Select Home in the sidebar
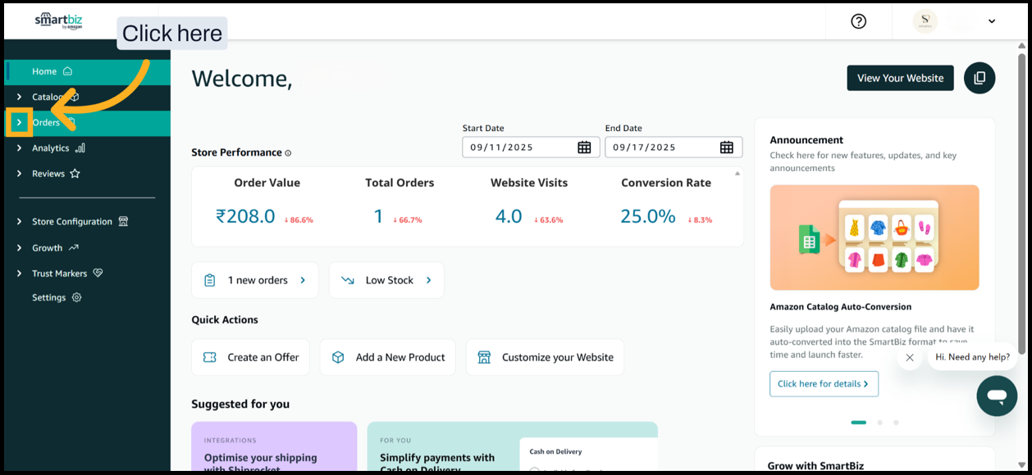The width and height of the screenshot is (1032, 475). (x=45, y=71)
